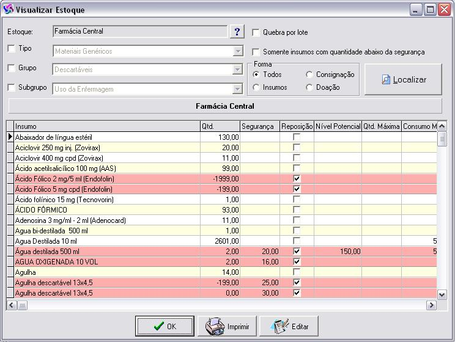
Task: Select row Adenosina 3 mg/ml - 2 ml (Adenocard)
Action: click(x=226, y=220)
